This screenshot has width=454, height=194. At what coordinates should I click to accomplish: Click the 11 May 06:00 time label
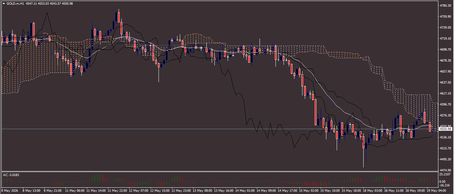(x=75, y=191)
